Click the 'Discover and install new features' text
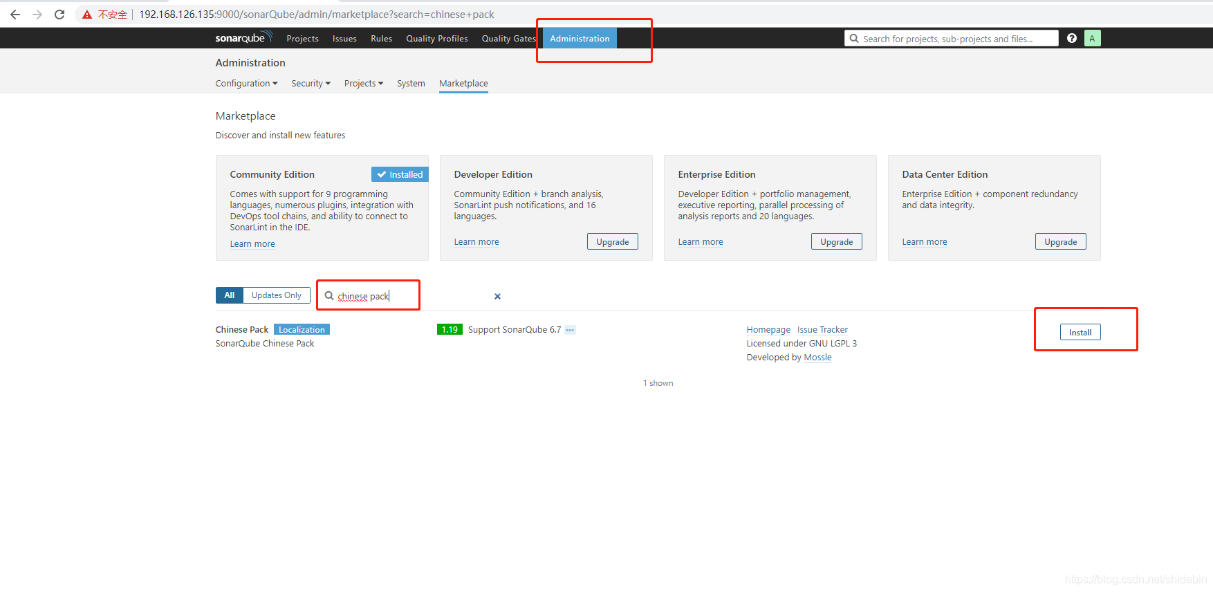1213x592 pixels. pos(280,136)
